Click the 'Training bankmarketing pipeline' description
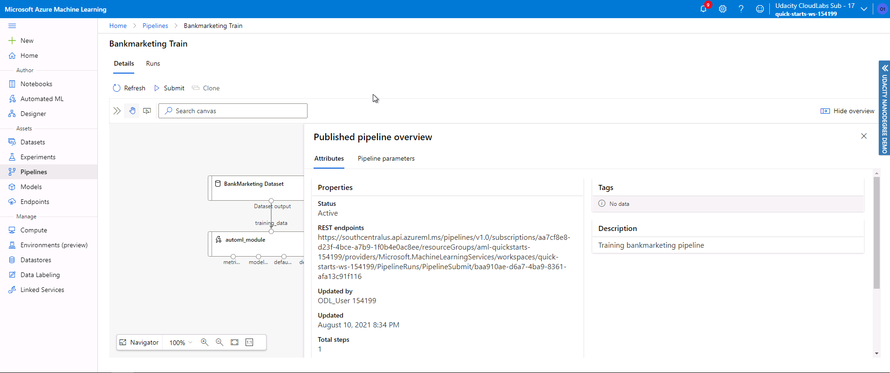 pos(651,245)
